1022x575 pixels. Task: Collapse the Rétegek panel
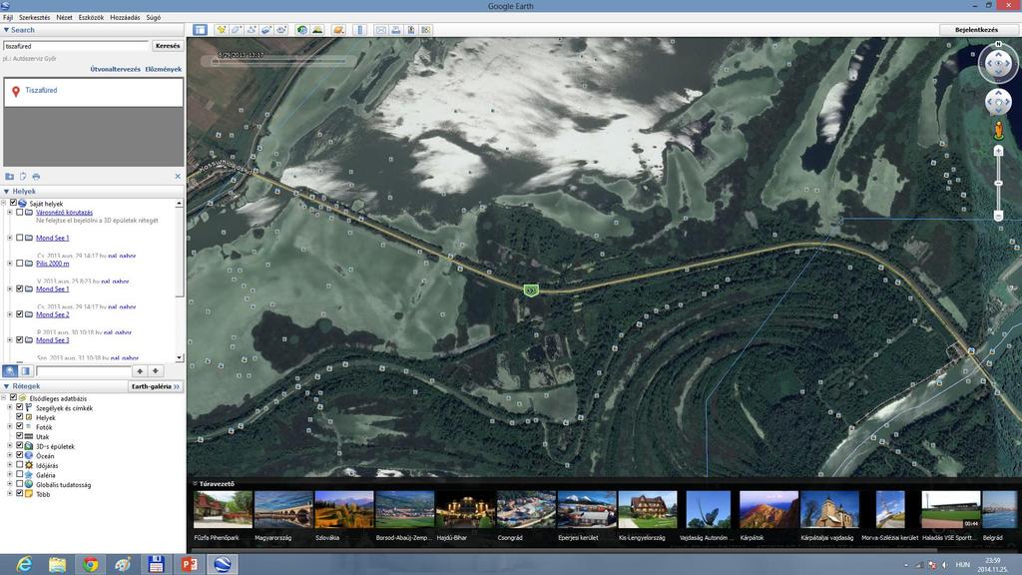[7, 386]
